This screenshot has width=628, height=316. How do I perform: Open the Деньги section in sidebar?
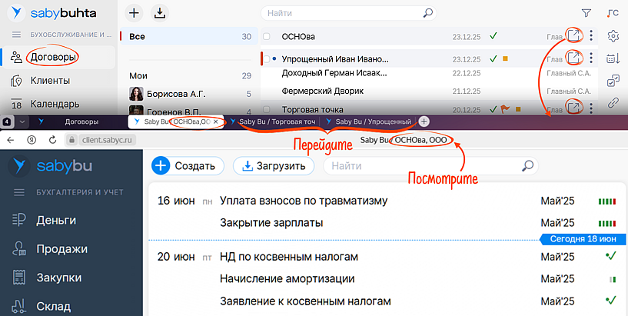tap(57, 221)
